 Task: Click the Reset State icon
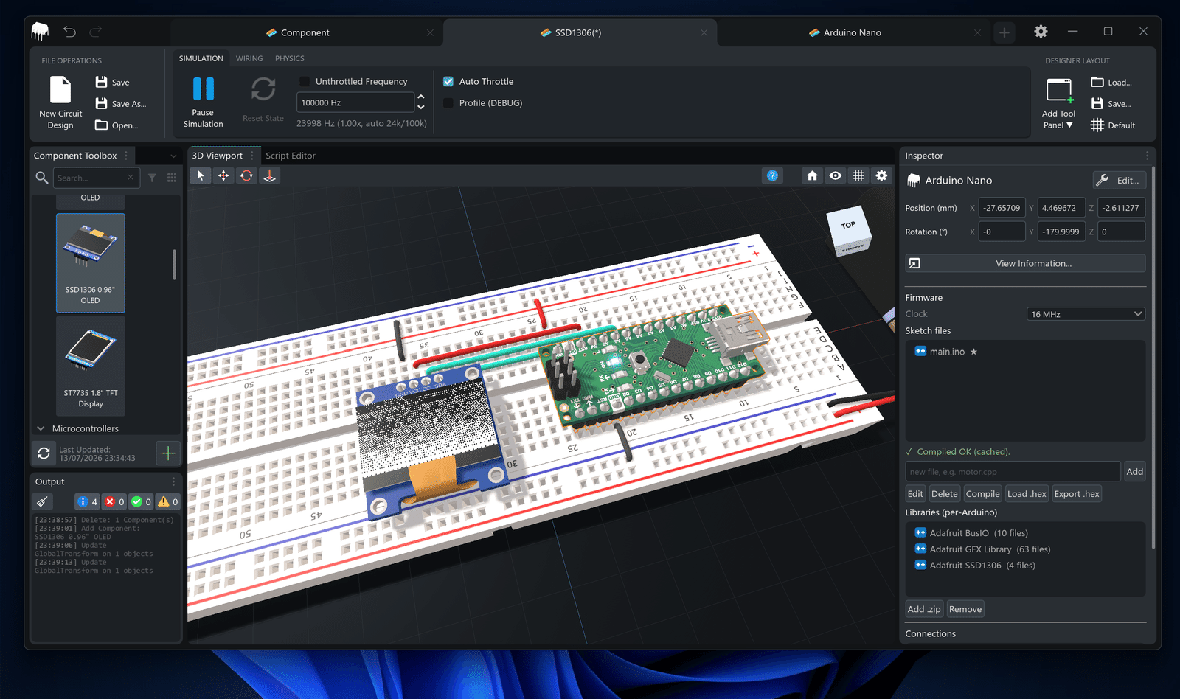click(x=263, y=89)
